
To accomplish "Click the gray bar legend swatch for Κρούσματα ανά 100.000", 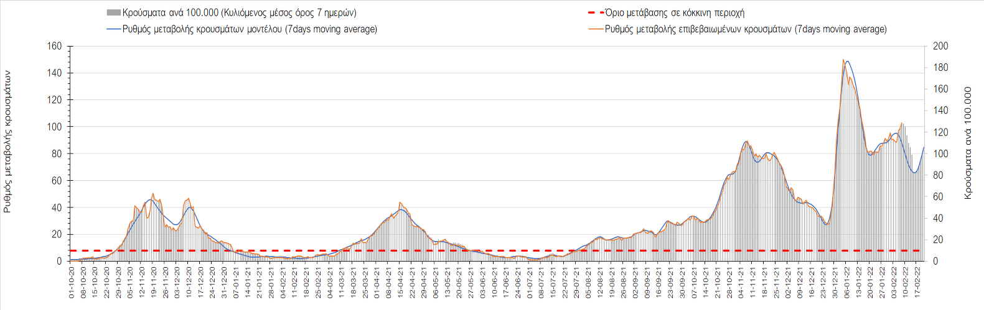I will [x=114, y=12].
